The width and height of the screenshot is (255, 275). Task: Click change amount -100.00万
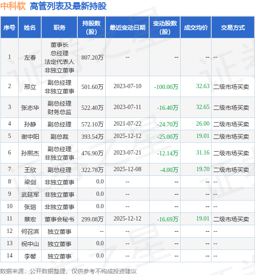(166, 87)
